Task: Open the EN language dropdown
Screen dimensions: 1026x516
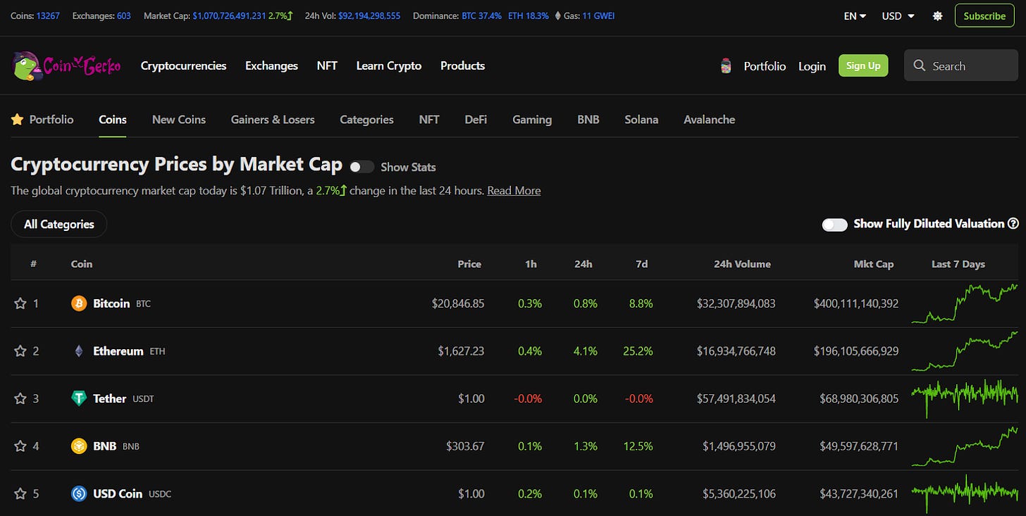Action: point(855,15)
